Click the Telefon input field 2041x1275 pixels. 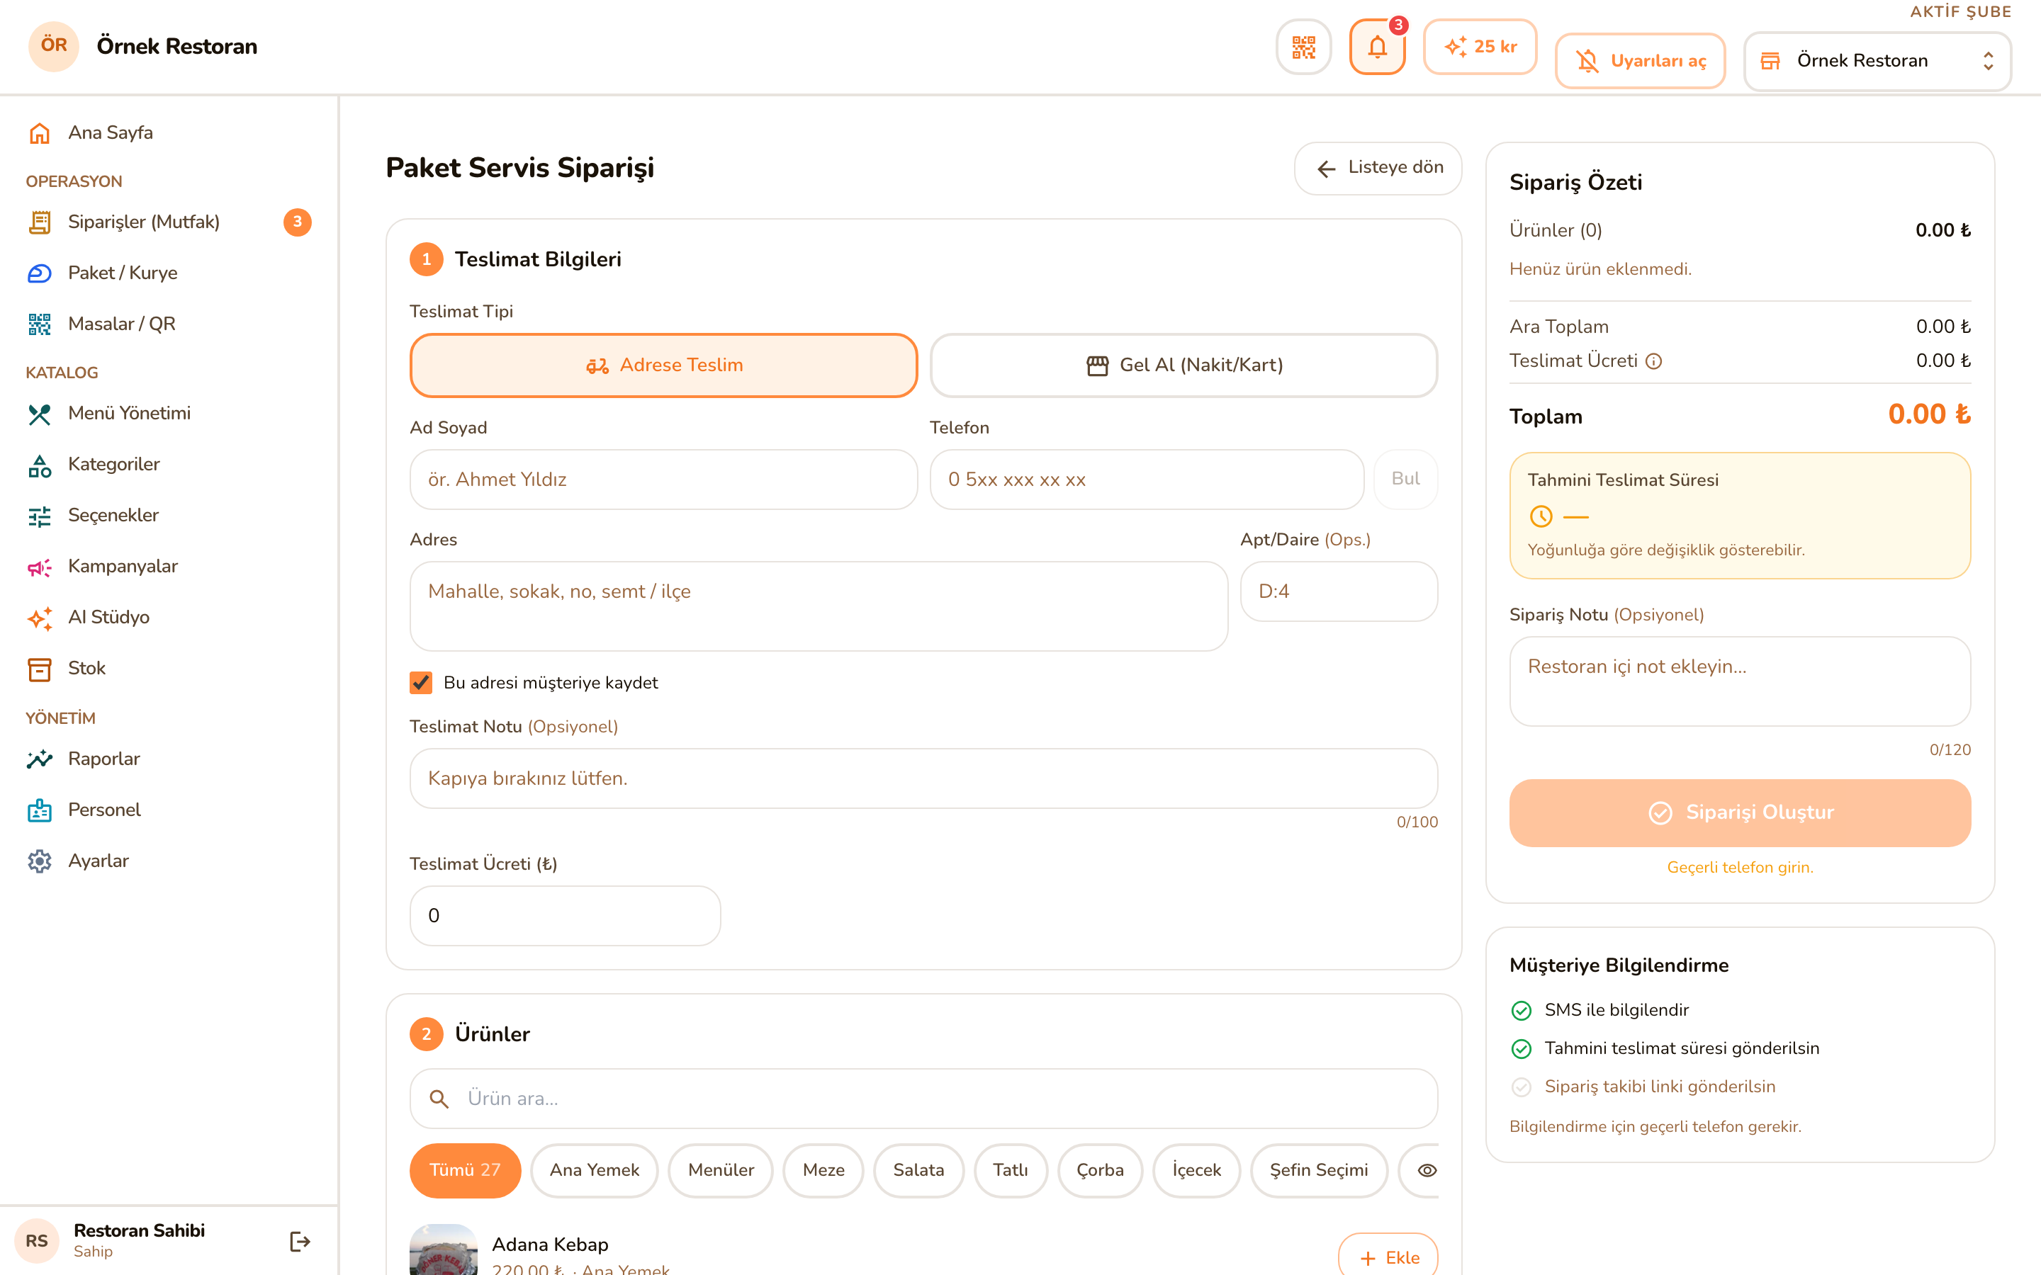click(x=1147, y=479)
